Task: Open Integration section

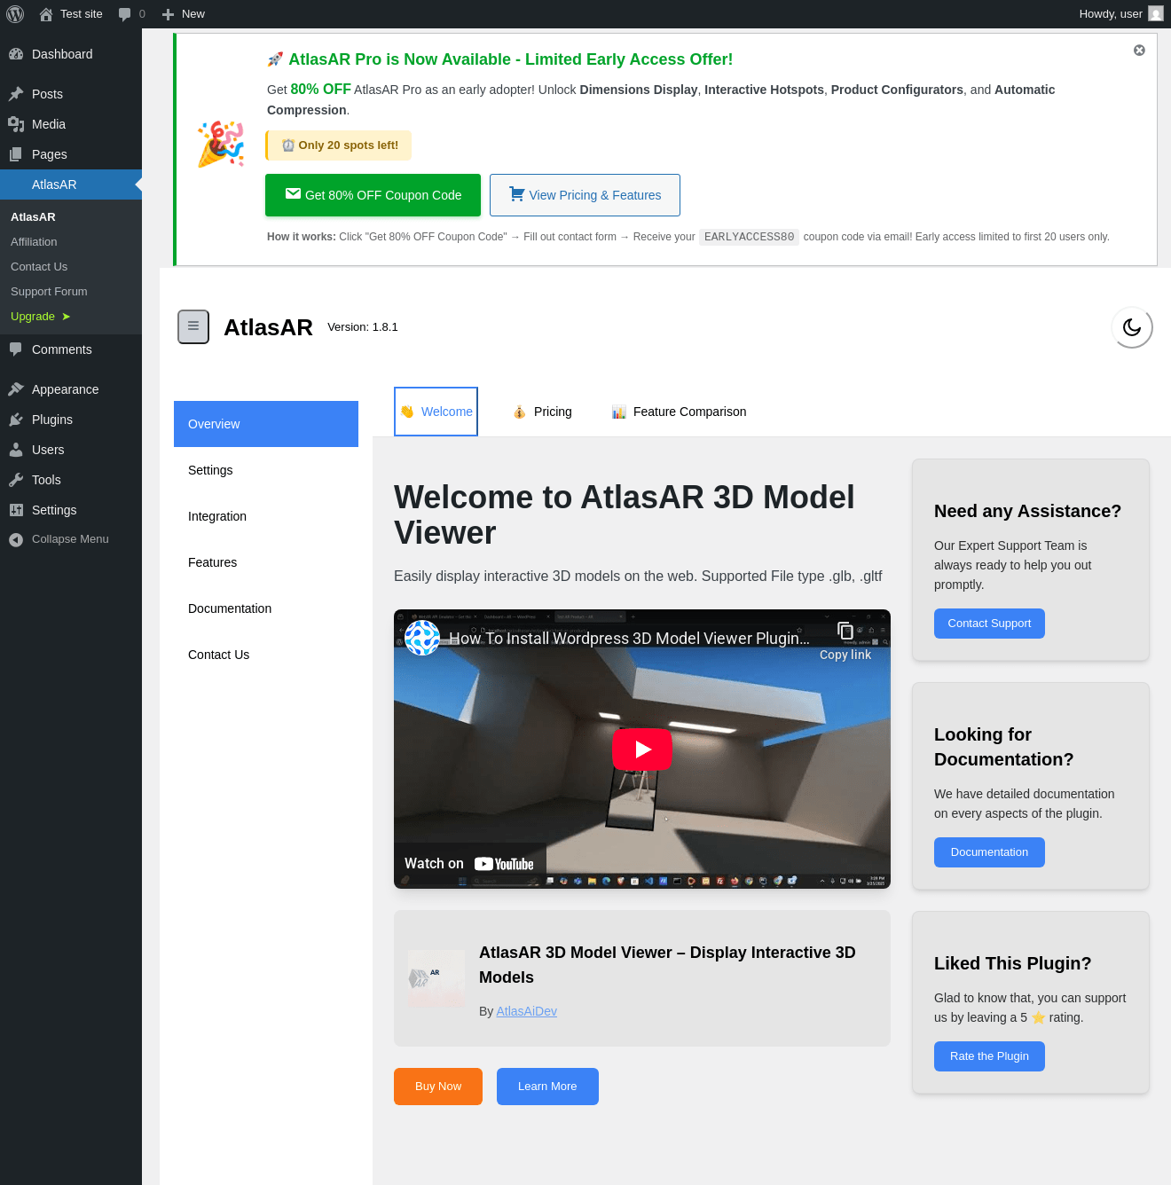Action: click(266, 516)
